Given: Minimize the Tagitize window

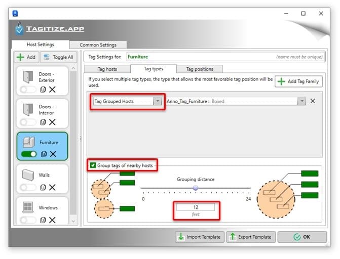Looking at the screenshot, I should [286, 14].
